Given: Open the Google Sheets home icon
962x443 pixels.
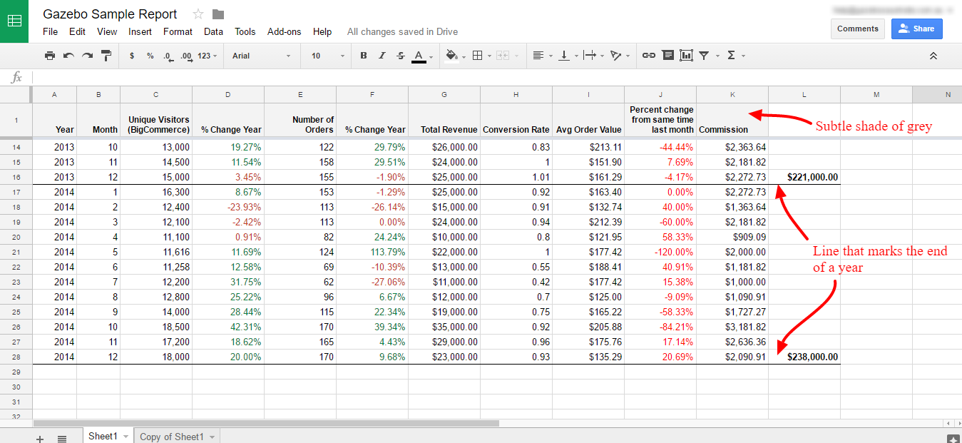Looking at the screenshot, I should pyautogui.click(x=14, y=21).
